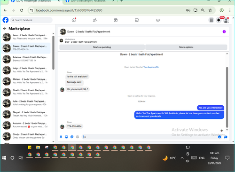Click the More options button

tap(186, 47)
